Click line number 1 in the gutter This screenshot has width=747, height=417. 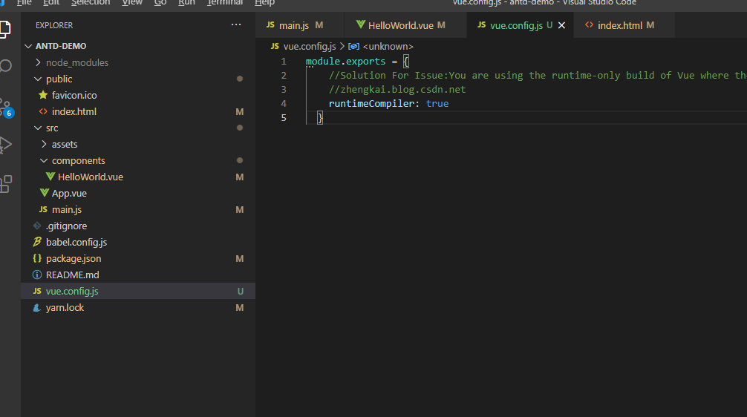(284, 61)
